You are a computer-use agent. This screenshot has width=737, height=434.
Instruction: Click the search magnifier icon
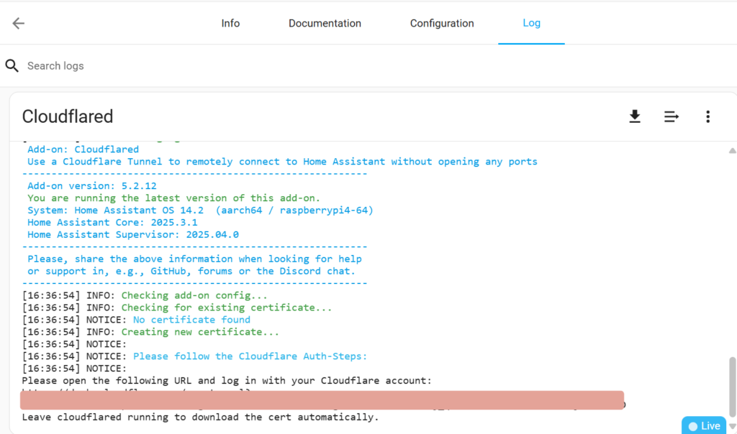coord(12,65)
